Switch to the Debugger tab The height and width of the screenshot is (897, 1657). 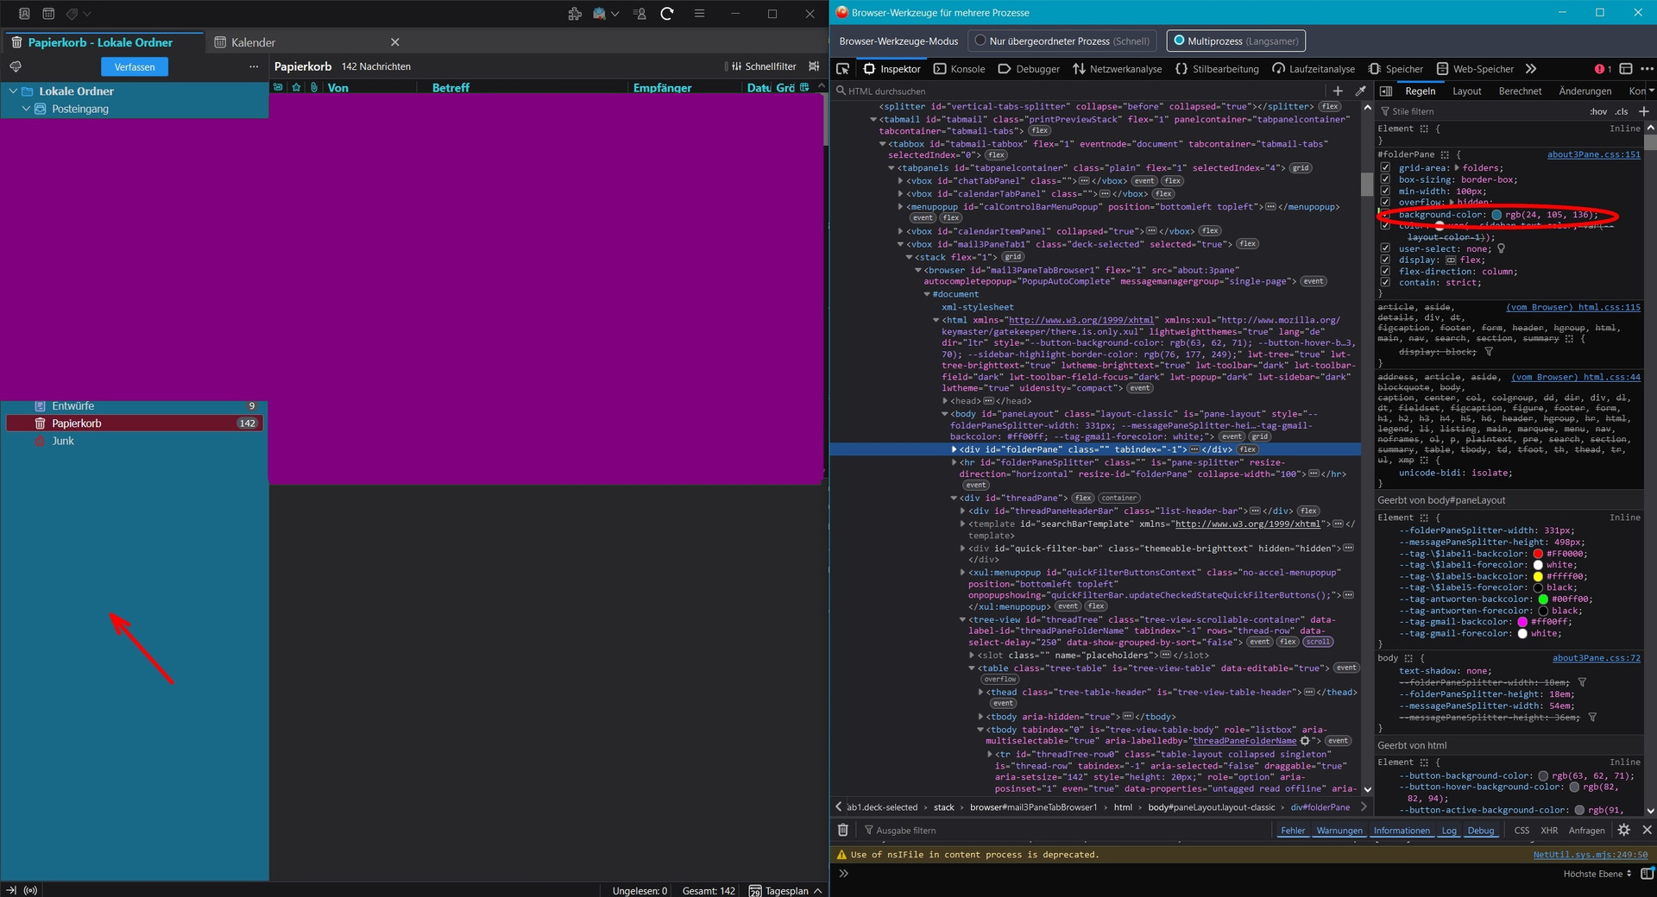[x=1029, y=69]
